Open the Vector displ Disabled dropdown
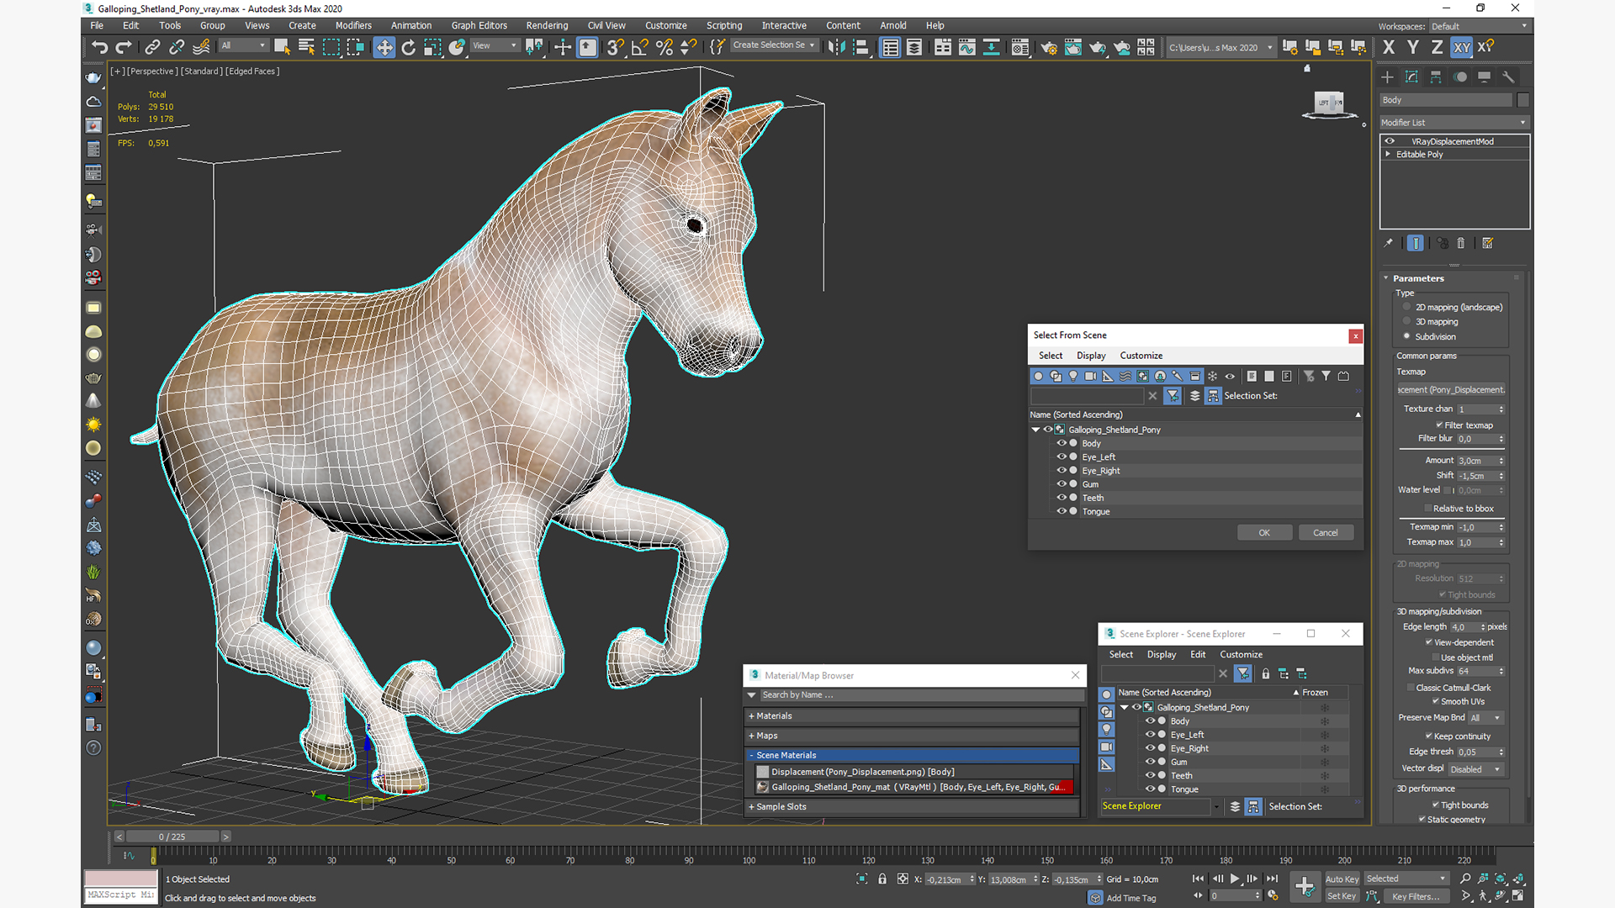Viewport: 1615px width, 908px height. (x=1475, y=769)
